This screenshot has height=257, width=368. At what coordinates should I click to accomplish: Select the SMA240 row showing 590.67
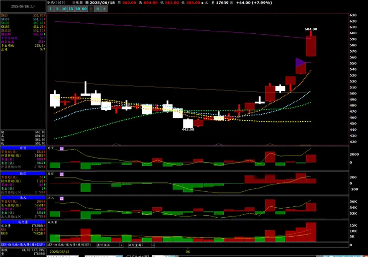point(23,34)
